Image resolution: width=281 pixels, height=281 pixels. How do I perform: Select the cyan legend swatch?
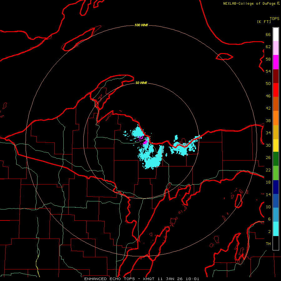pos(276,229)
